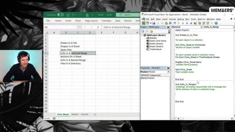235x132 pixels.
Task: Open the Window menu in VBA editor
Action: coord(210,19)
